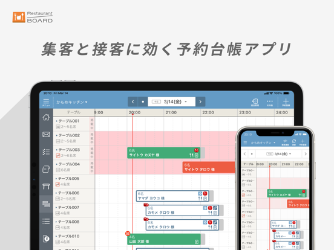334x250 pixels.
Task: Click the 22:00 time header on iPad
Action: (208, 112)
